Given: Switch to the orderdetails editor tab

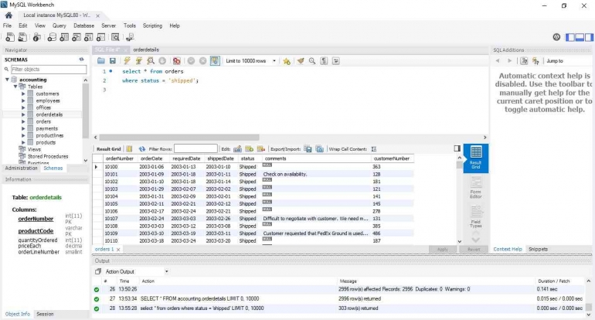Looking at the screenshot, I should click(146, 49).
